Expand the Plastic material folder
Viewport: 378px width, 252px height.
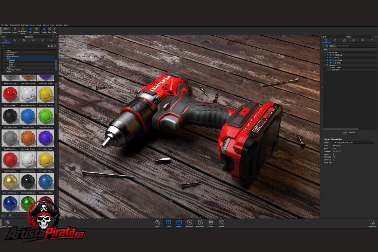coord(5,68)
